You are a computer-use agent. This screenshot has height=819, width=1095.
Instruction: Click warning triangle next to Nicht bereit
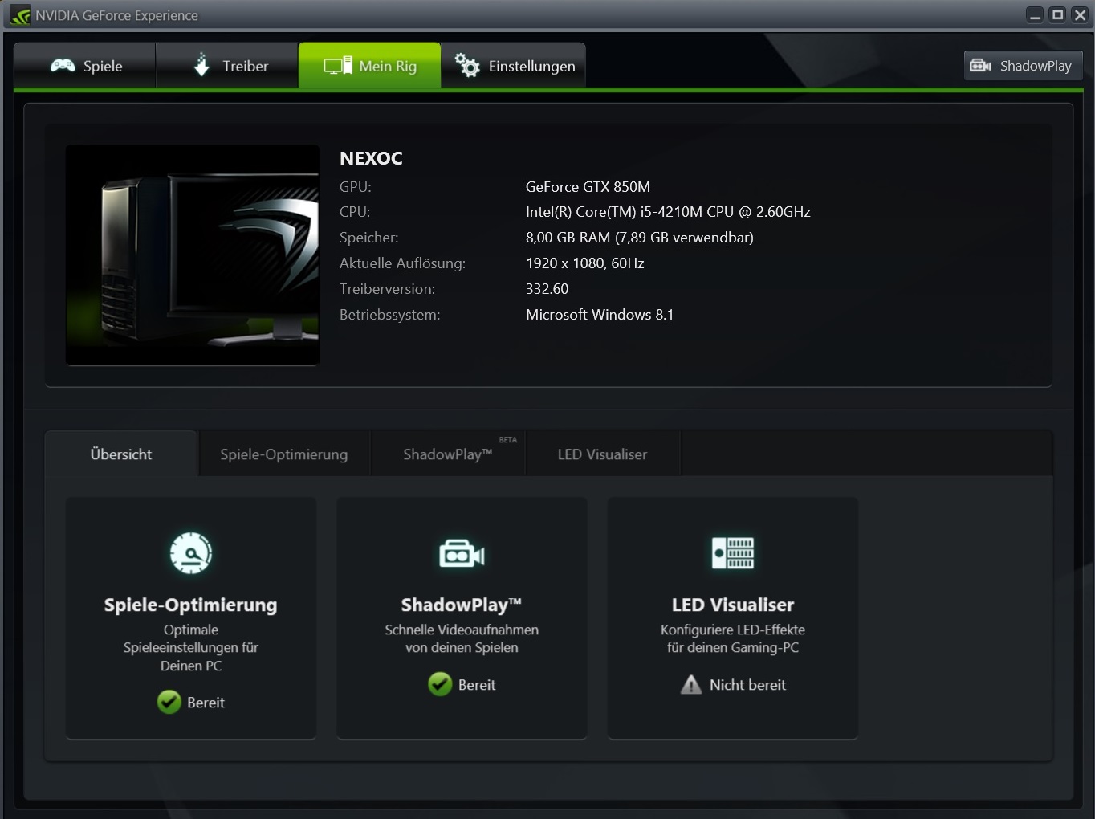coord(691,684)
